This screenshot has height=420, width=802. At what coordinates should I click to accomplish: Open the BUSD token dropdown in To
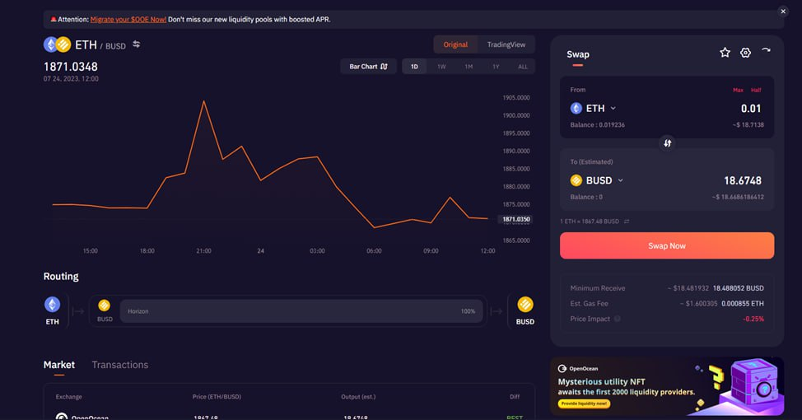597,180
